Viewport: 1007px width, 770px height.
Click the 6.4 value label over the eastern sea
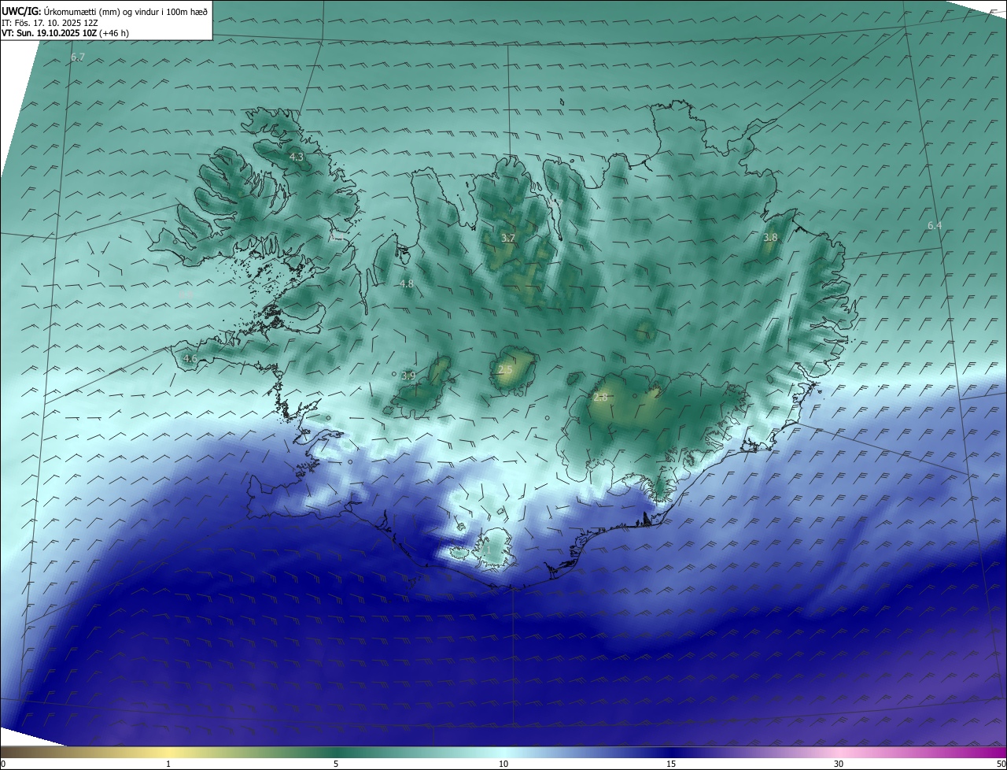[935, 226]
